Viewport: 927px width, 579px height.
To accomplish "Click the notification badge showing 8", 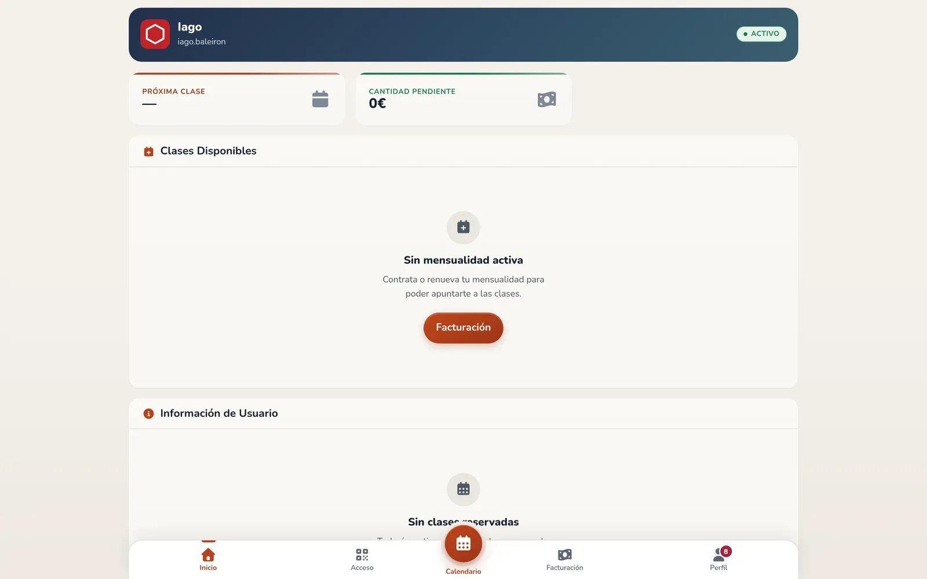I will 725,551.
